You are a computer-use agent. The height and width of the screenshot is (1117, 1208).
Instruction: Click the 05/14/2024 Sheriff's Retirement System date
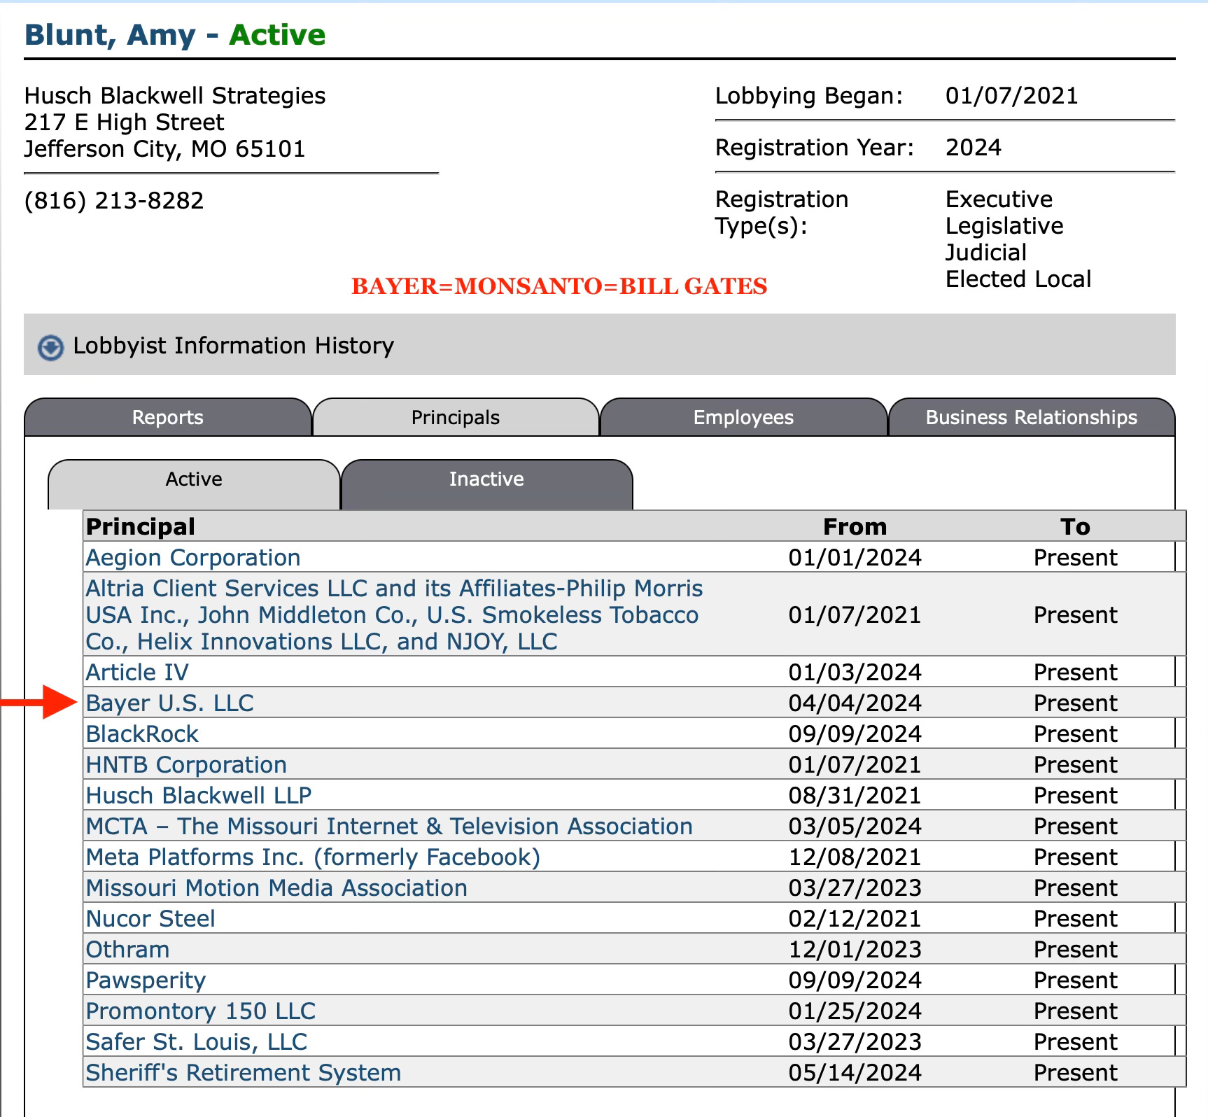(855, 1073)
